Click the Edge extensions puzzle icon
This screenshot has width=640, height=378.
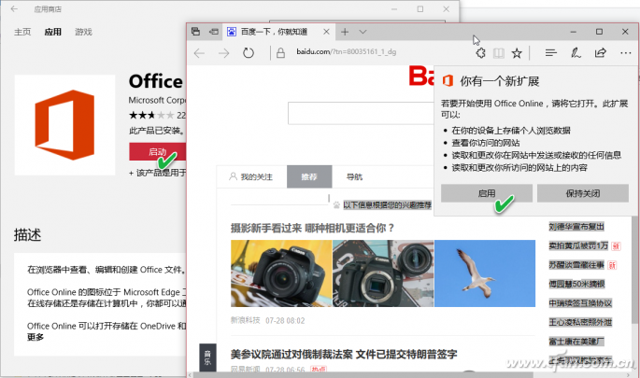[x=480, y=53]
